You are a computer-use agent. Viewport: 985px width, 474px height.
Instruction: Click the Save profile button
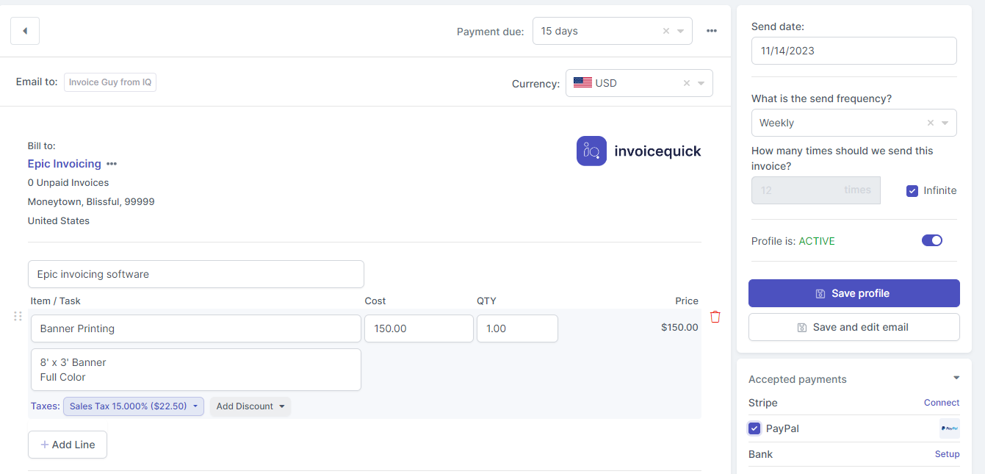(x=854, y=293)
